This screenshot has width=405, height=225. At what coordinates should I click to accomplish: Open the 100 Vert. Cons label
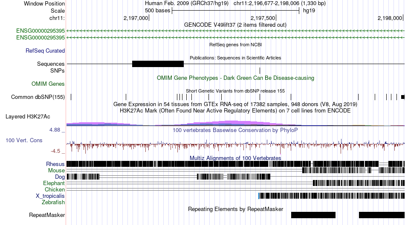point(24,140)
